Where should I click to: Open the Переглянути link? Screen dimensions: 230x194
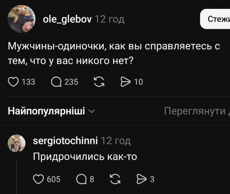point(196,111)
